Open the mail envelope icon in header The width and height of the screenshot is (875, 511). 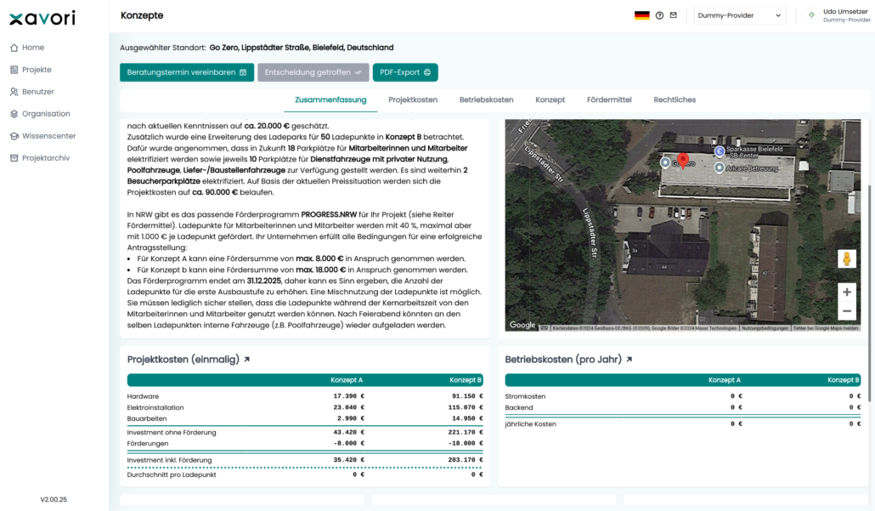pos(674,15)
